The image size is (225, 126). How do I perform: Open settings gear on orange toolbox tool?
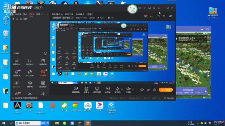pos(46,70)
